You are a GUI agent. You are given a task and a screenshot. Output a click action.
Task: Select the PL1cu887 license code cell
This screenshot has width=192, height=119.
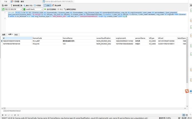[47, 41]
